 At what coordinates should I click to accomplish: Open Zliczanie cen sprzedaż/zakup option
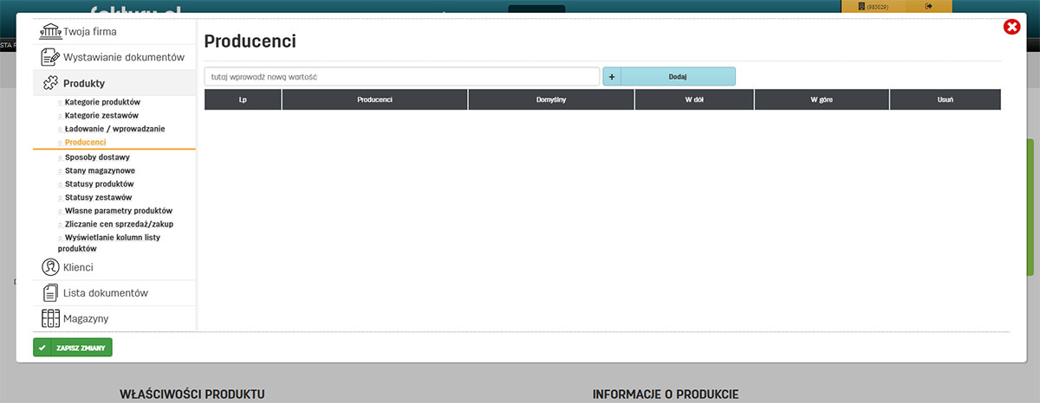119,224
